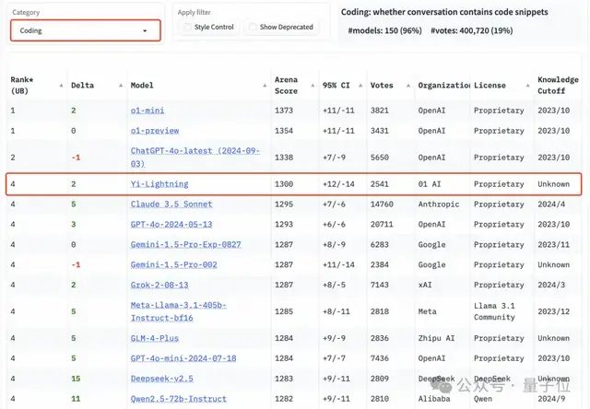The image size is (590, 409).
Task: Enable the Style Control checkbox
Action: pos(188,28)
